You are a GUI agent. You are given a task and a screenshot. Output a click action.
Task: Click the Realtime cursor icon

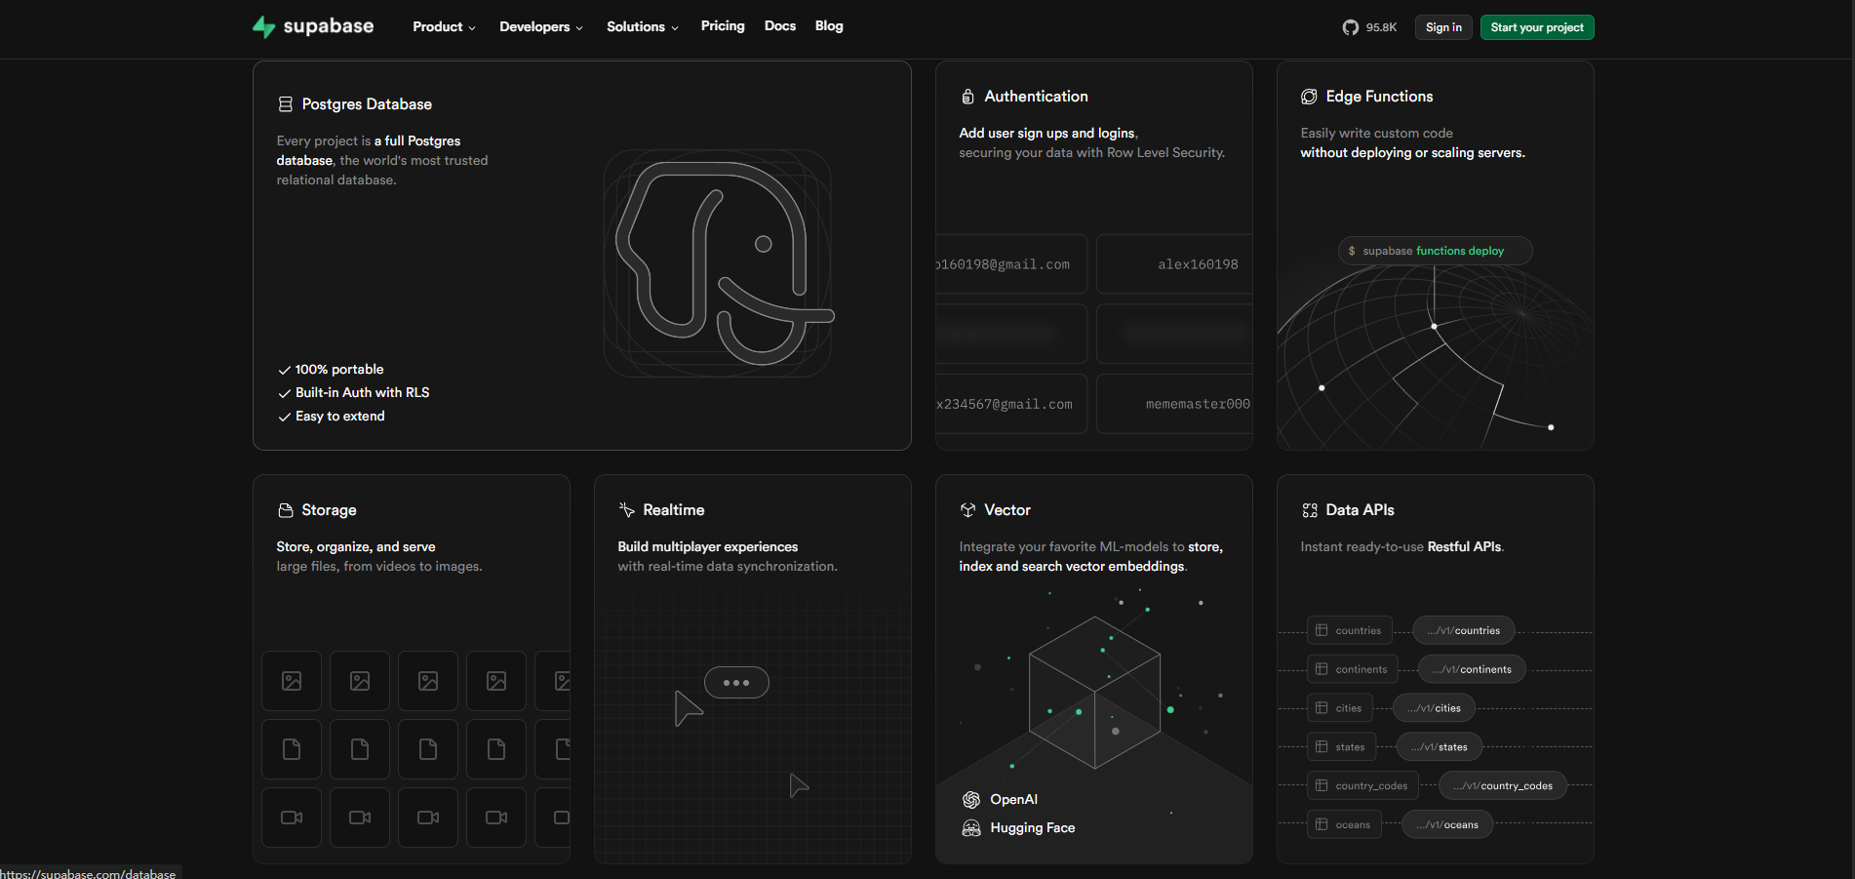[627, 510]
